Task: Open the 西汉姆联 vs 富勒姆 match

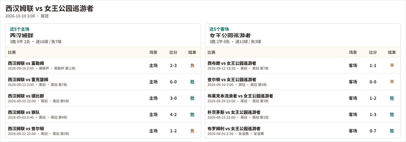Action: coord(103,65)
